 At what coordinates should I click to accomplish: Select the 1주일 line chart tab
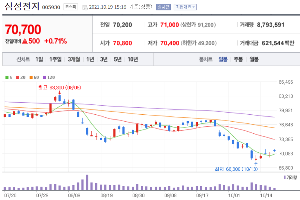pos(55,59)
